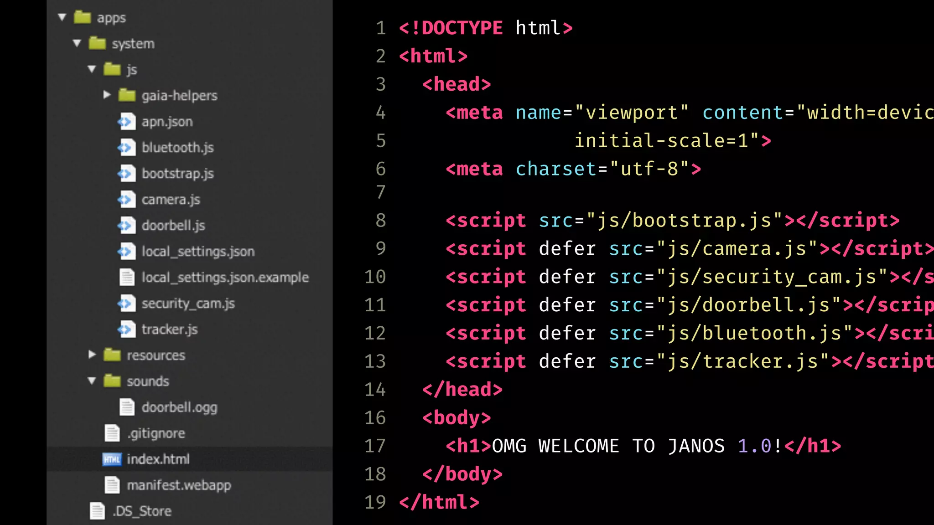
Task: Click "js/bluetooth.js" in the code editor
Action: coord(754,334)
